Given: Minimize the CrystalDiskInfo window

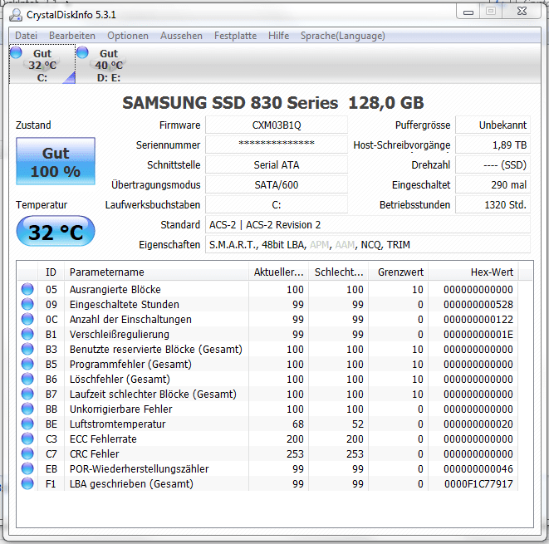Looking at the screenshot, I should click(468, 12).
